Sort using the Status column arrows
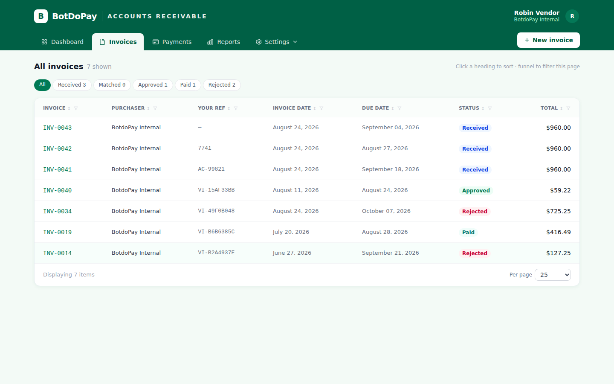The height and width of the screenshot is (384, 614). click(483, 108)
